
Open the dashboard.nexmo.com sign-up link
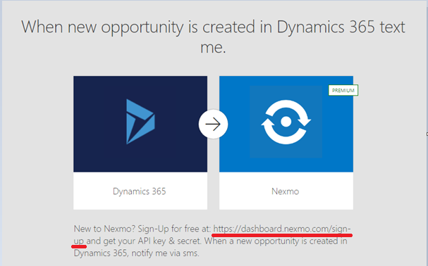click(x=282, y=229)
